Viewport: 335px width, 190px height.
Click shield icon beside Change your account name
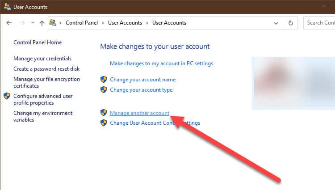tap(104, 79)
